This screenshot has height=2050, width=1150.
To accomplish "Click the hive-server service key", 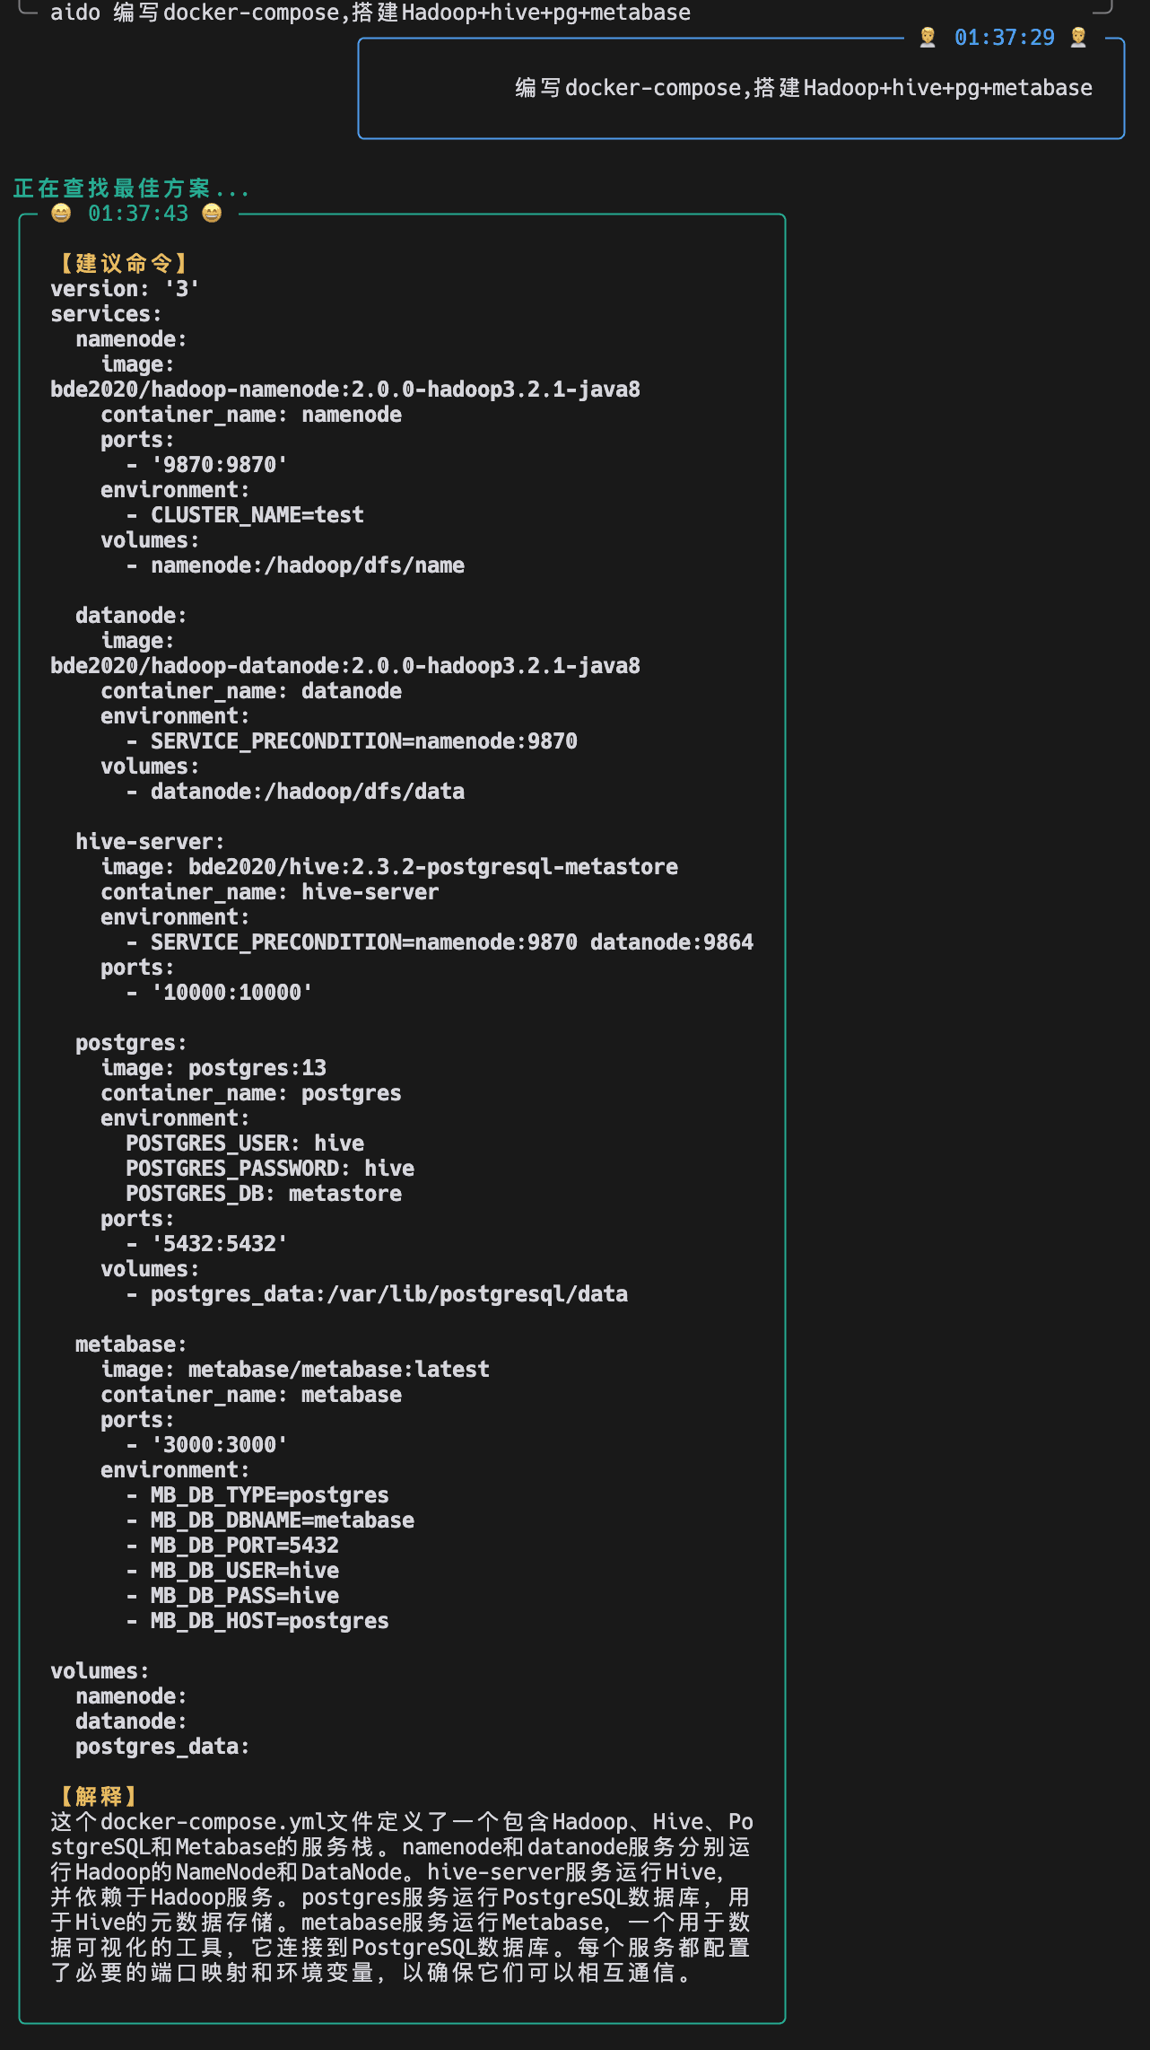I will (x=150, y=842).
